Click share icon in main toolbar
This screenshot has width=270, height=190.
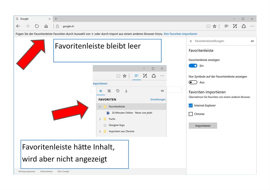[244, 26]
